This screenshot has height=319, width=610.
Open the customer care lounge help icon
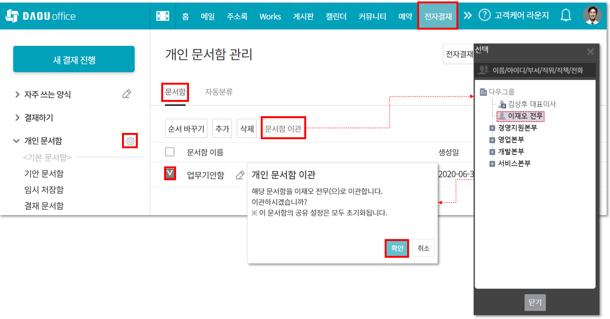pos(485,15)
